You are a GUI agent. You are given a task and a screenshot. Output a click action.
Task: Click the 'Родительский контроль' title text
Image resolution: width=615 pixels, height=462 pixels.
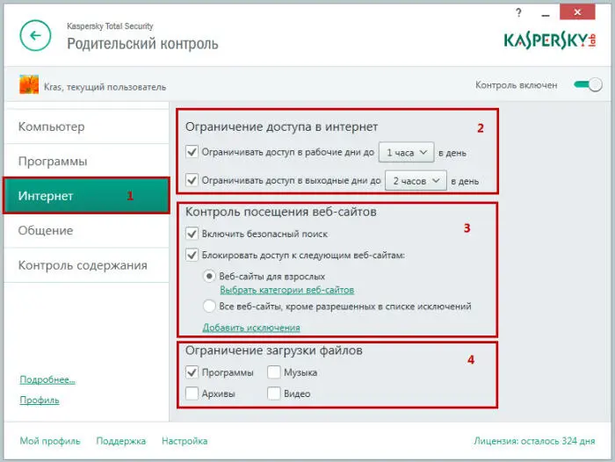tap(142, 44)
